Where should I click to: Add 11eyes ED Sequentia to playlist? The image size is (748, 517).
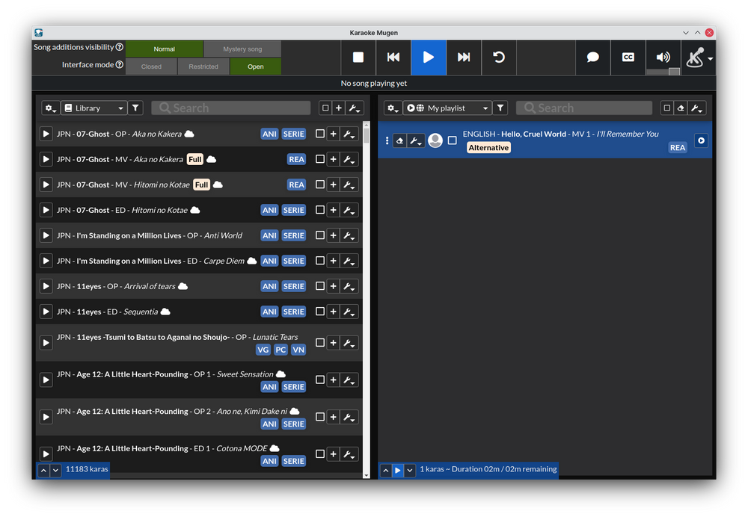coord(334,312)
